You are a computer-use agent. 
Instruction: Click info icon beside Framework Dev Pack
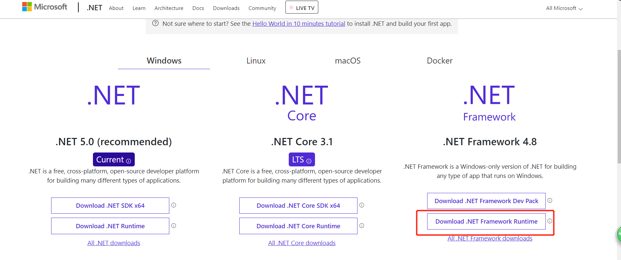pyautogui.click(x=550, y=200)
